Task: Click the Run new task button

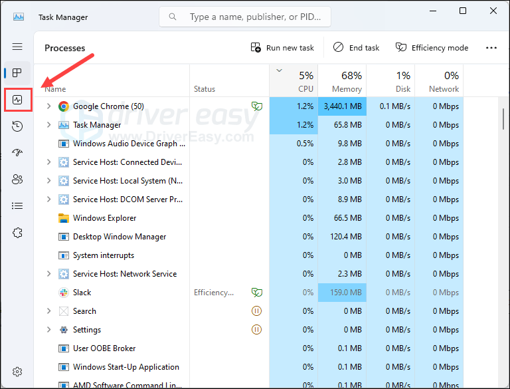Action: coord(282,48)
